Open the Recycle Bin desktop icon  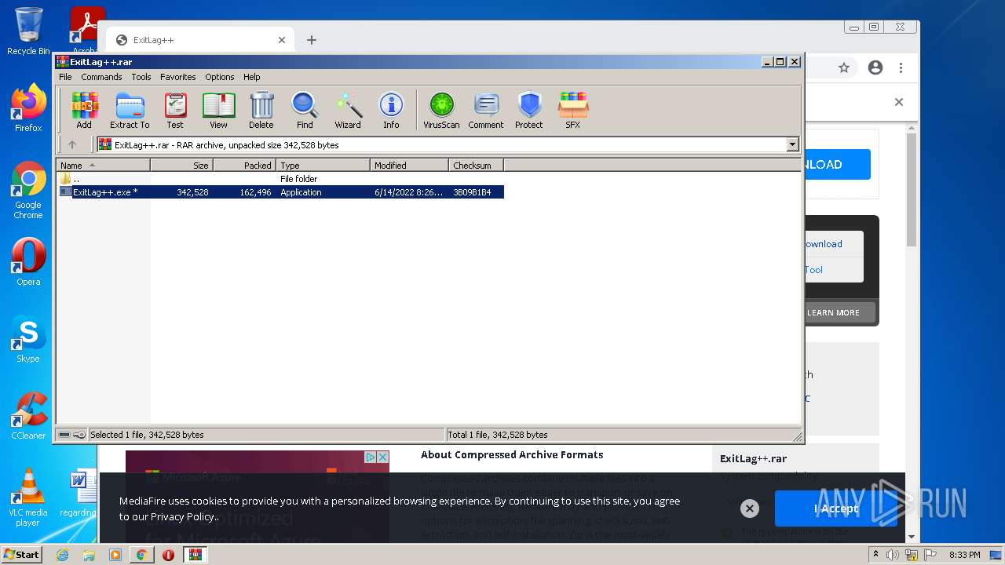point(28,31)
